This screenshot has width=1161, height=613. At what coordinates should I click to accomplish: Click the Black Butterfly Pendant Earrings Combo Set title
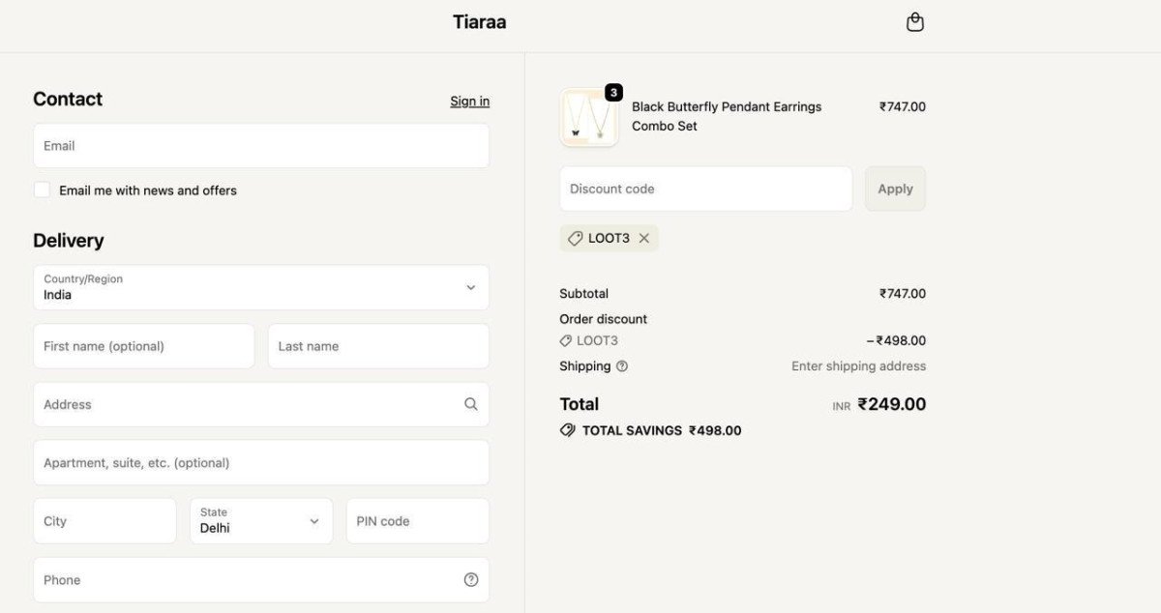(x=727, y=116)
